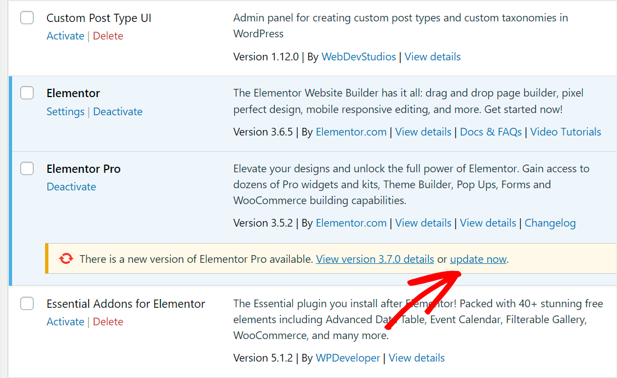Select the 'Version 1.12.0' text
Viewport: 617px width, 378px height.
[x=266, y=57]
